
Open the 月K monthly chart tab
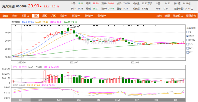(x=53, y=16)
